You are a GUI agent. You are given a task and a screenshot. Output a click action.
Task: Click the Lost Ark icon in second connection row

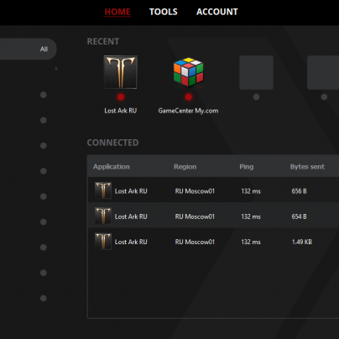click(x=103, y=216)
